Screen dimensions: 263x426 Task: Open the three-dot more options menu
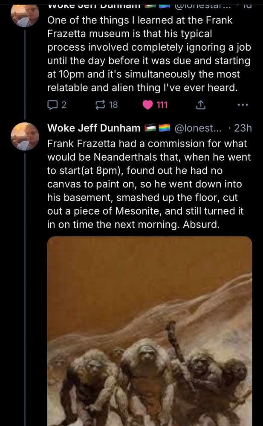click(243, 105)
